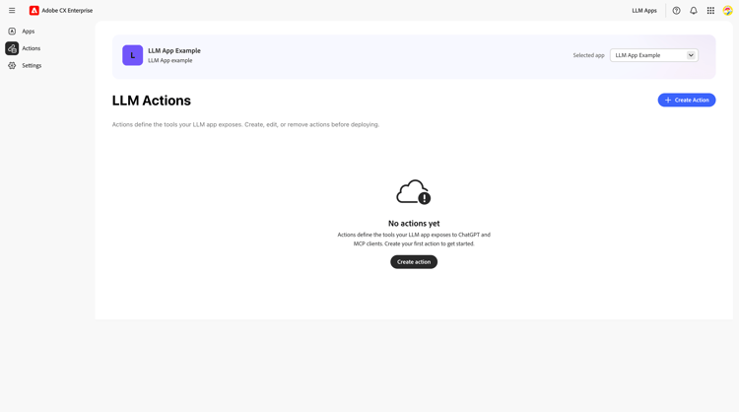Select Actions in the sidebar
This screenshot has height=412, width=739.
pyautogui.click(x=32, y=48)
